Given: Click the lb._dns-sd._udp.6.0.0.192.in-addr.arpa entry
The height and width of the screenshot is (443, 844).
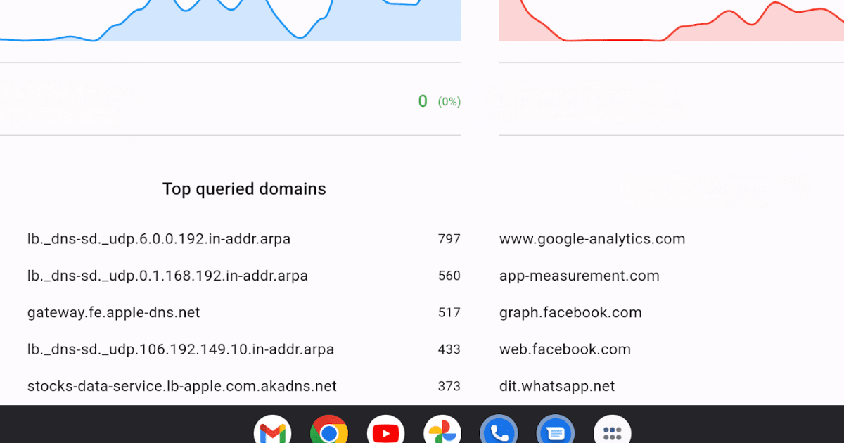Looking at the screenshot, I should pos(159,238).
